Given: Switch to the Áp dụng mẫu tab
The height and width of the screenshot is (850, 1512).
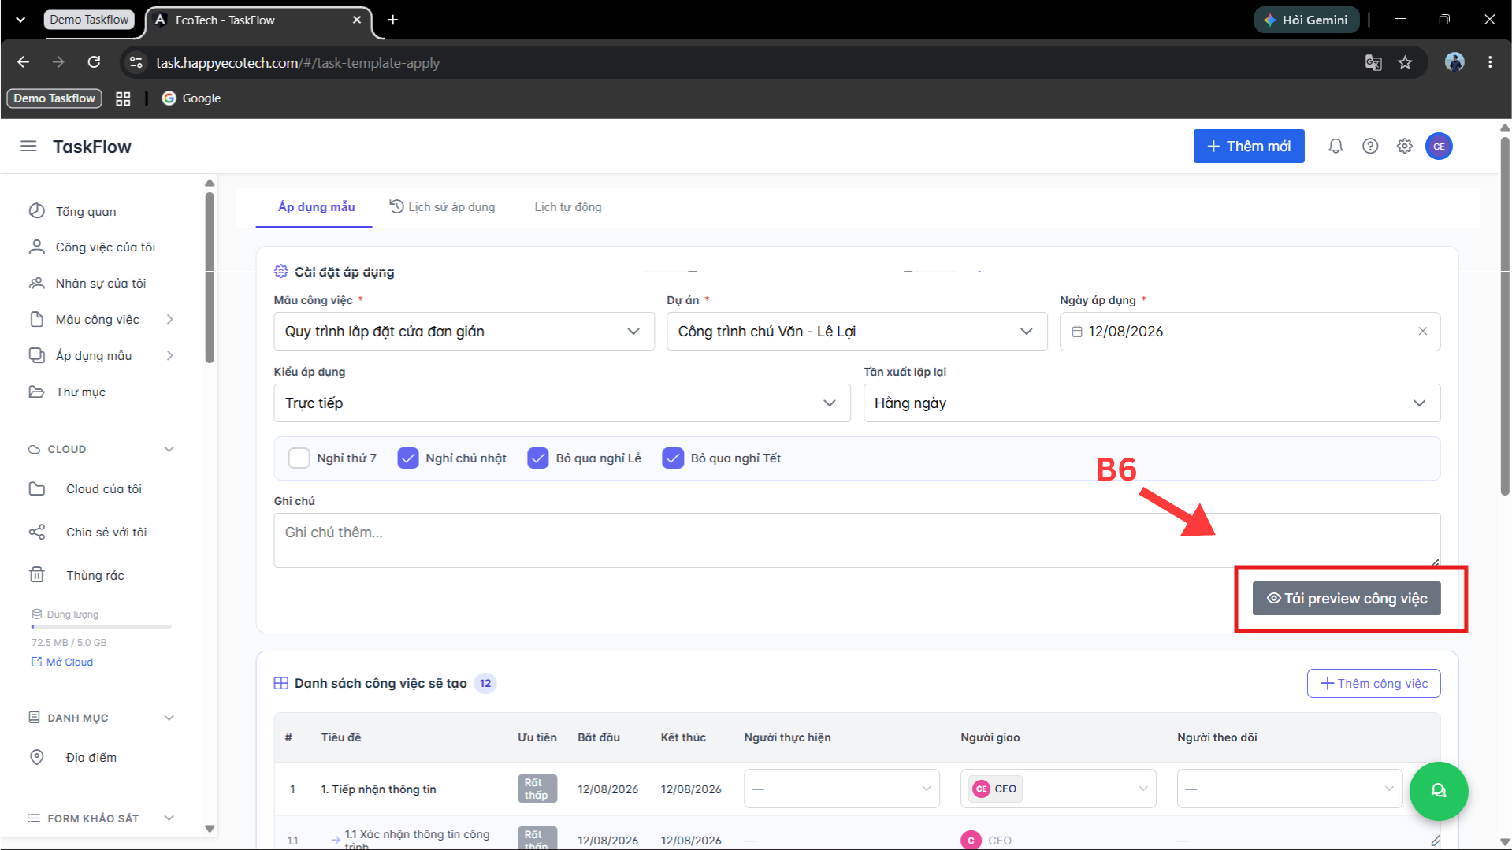Looking at the screenshot, I should [x=316, y=207].
